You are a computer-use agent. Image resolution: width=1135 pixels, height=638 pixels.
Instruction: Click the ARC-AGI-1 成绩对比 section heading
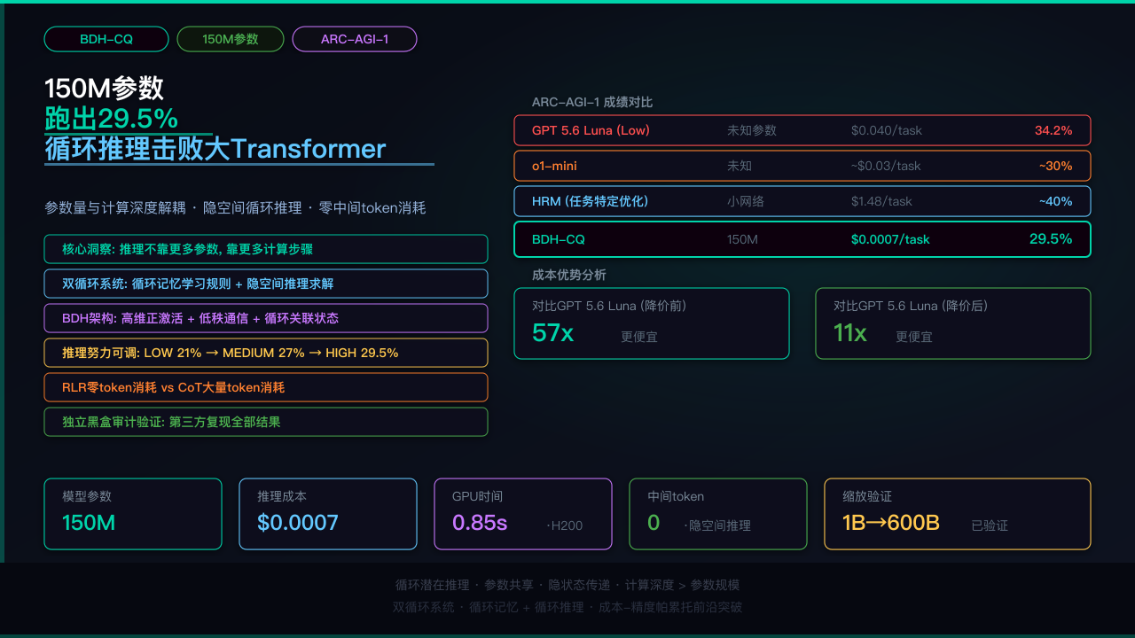point(592,102)
